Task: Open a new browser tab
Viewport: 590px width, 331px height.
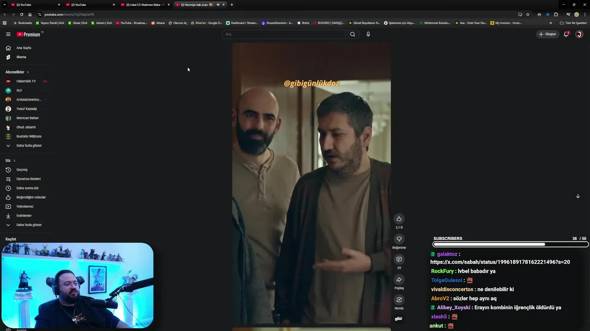Action: [x=231, y=5]
